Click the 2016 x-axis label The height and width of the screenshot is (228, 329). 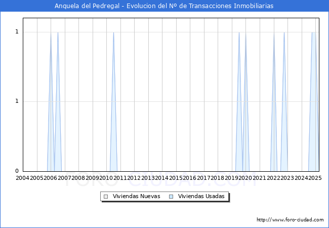coord(190,178)
